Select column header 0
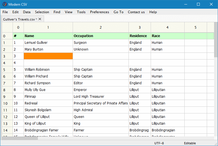Viewport: 218px width, 146px height. tap(18, 28)
